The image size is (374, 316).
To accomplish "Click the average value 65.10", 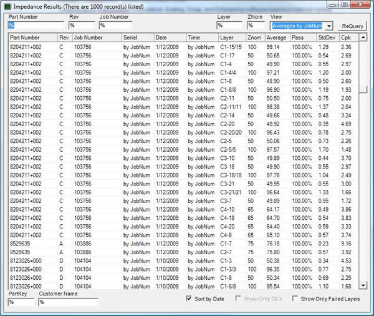I will click(x=273, y=235).
